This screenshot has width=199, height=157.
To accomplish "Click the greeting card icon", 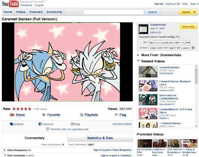I will (48, 129).
